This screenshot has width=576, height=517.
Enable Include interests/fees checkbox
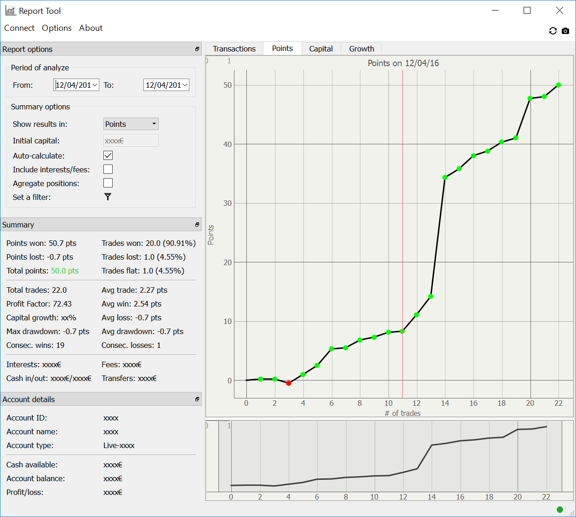pos(108,170)
